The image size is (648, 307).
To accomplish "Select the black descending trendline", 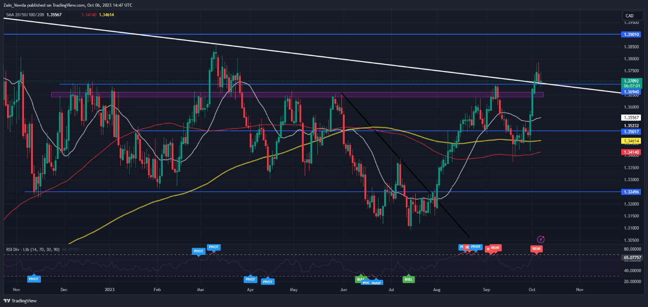I will pos(405,164).
